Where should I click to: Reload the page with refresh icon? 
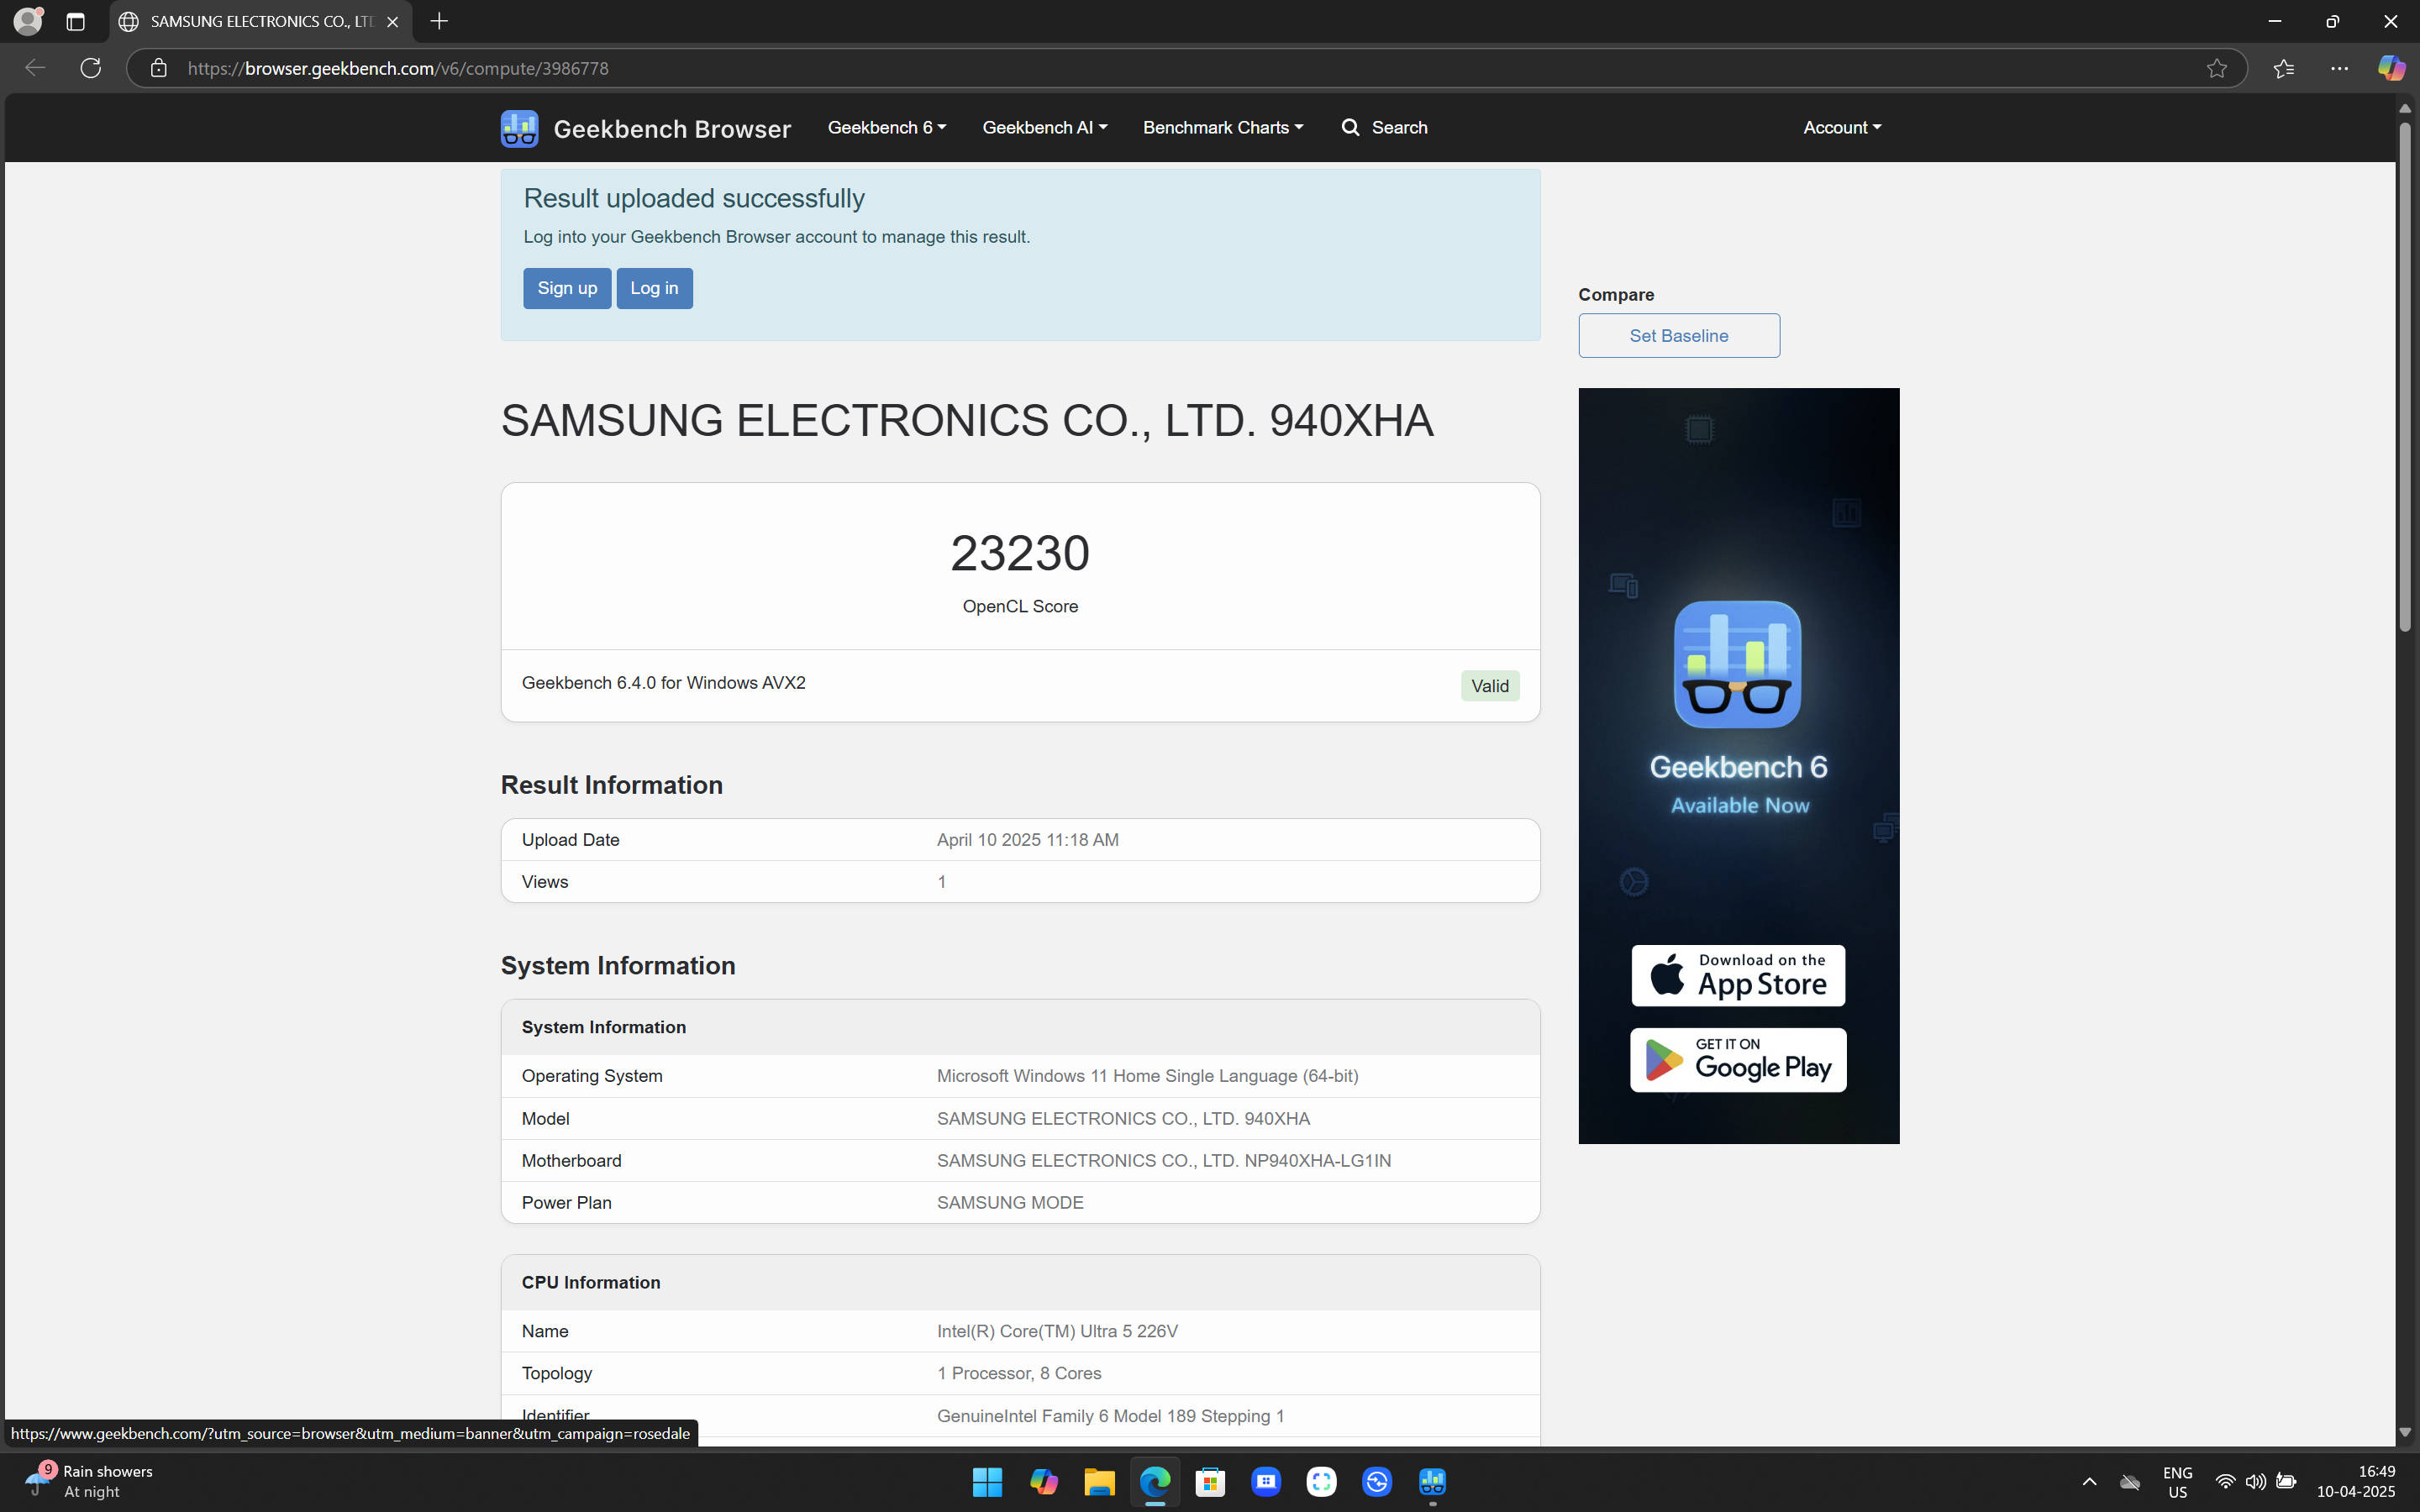[91, 68]
